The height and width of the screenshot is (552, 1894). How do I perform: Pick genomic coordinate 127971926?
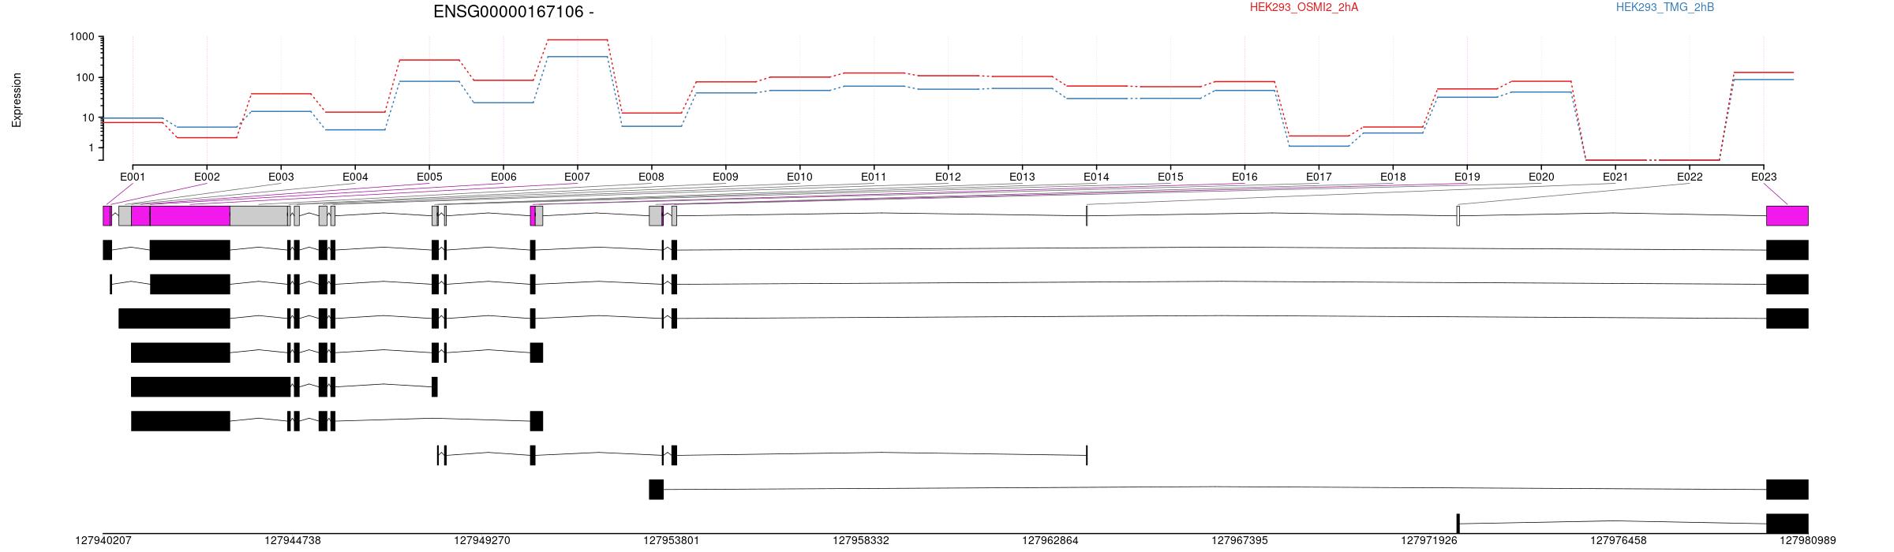click(x=1429, y=541)
